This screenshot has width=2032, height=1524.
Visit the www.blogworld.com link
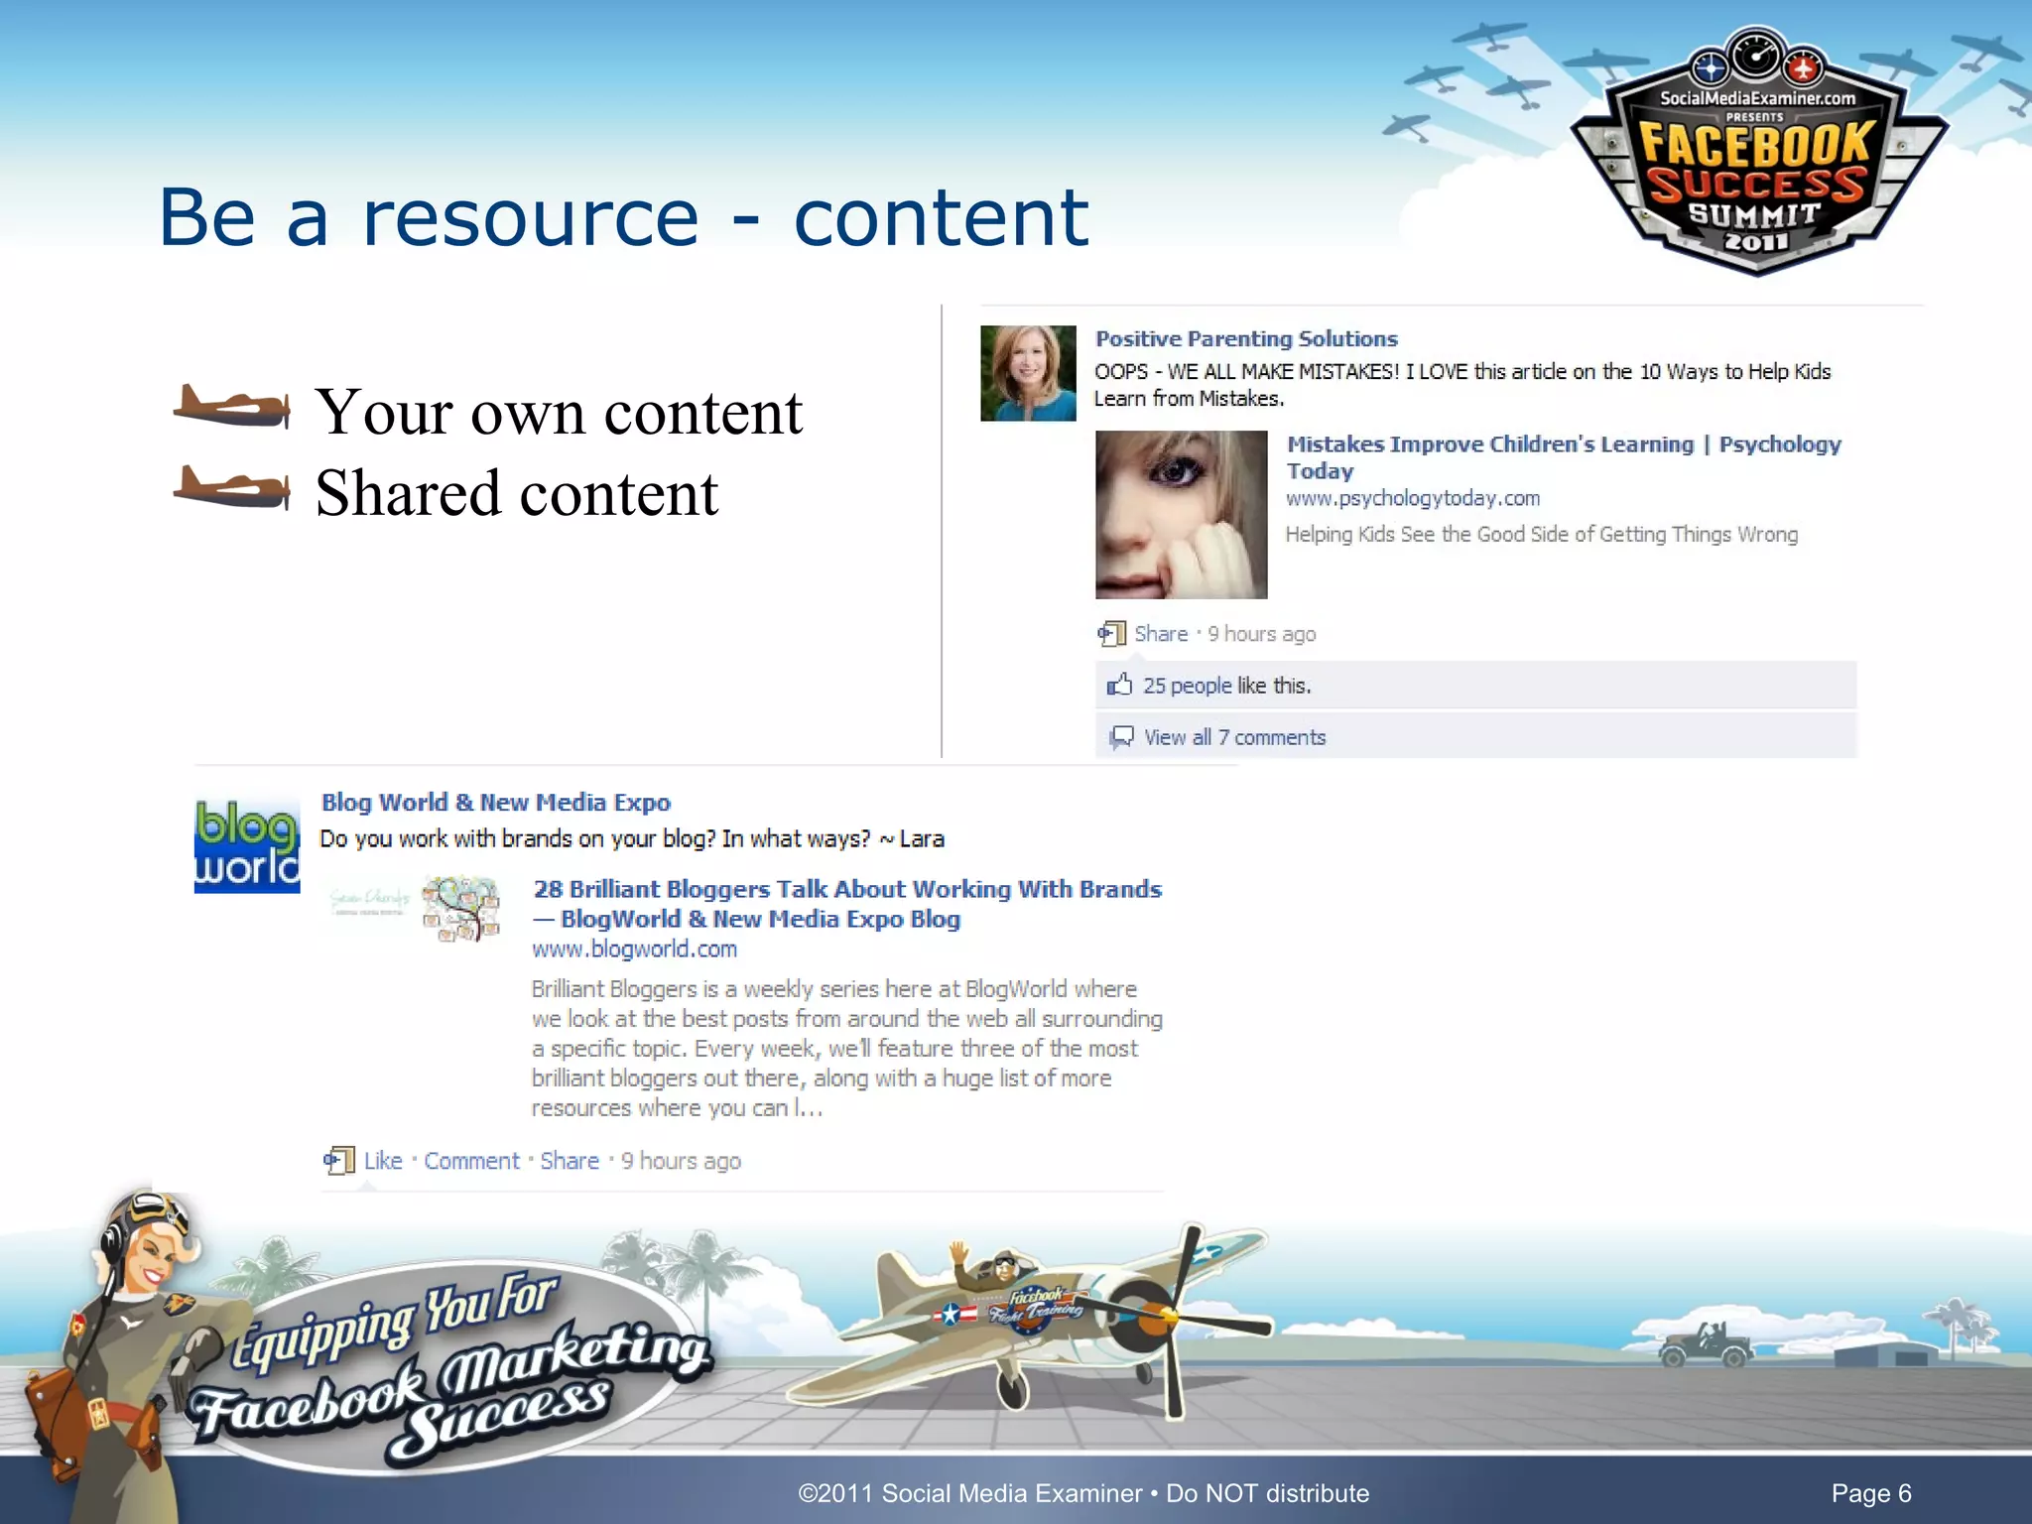click(x=635, y=950)
